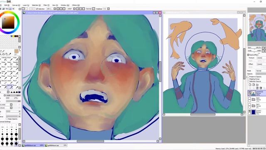
Task: Activate the eyedropper color picker tool
Action: click(10, 54)
